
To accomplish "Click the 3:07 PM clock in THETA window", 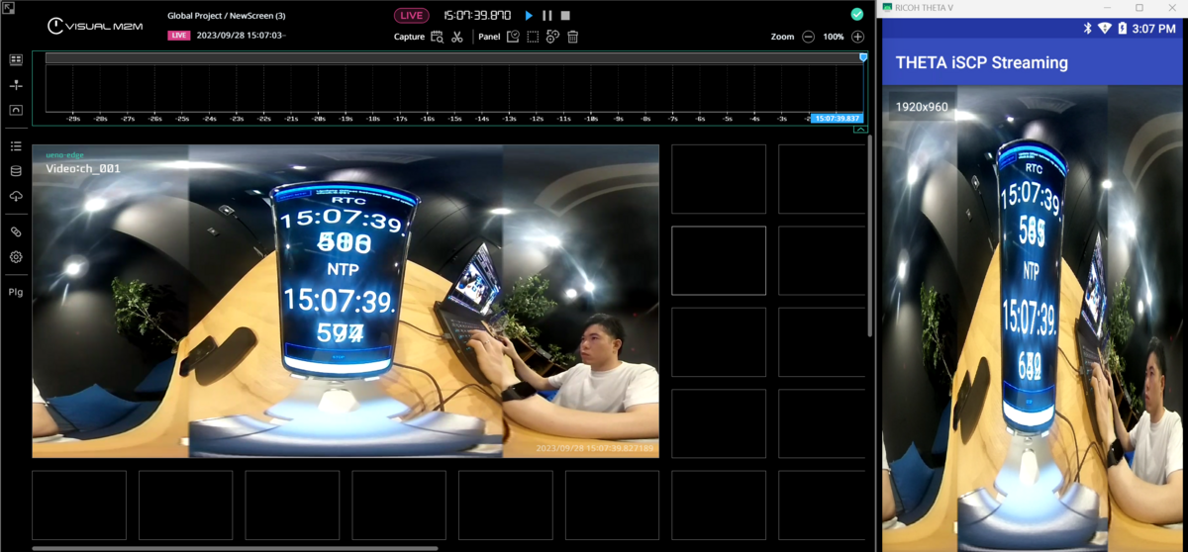I will click(1154, 29).
